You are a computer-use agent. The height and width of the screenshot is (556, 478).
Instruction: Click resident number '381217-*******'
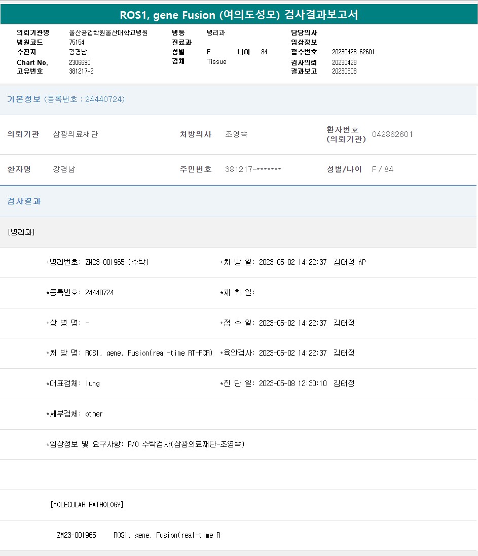[x=253, y=169]
